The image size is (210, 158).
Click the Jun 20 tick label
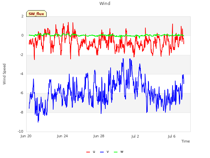[x=26, y=136]
